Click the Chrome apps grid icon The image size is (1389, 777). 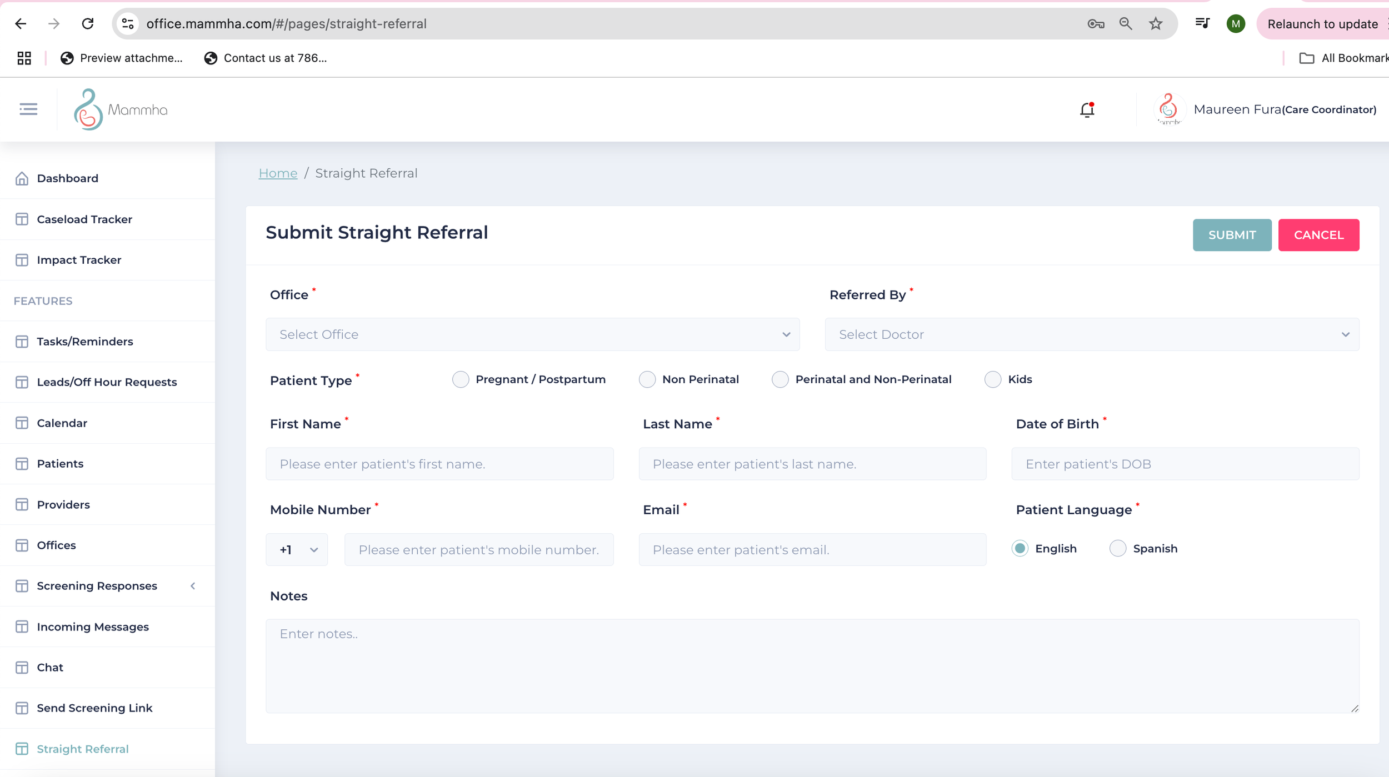tap(24, 58)
